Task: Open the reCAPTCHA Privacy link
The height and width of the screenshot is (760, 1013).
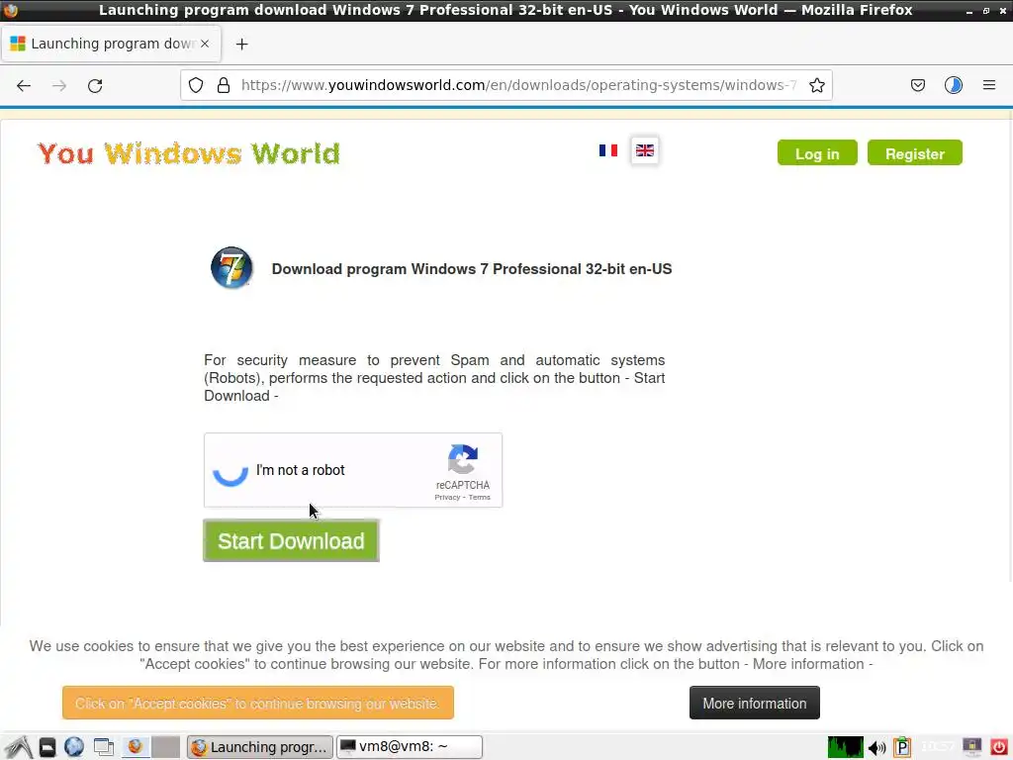Action: (447, 497)
